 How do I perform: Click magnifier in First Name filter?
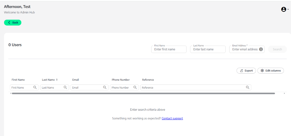[x=35, y=87]
